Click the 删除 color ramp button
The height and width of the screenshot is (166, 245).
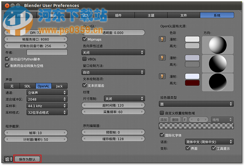(175, 120)
